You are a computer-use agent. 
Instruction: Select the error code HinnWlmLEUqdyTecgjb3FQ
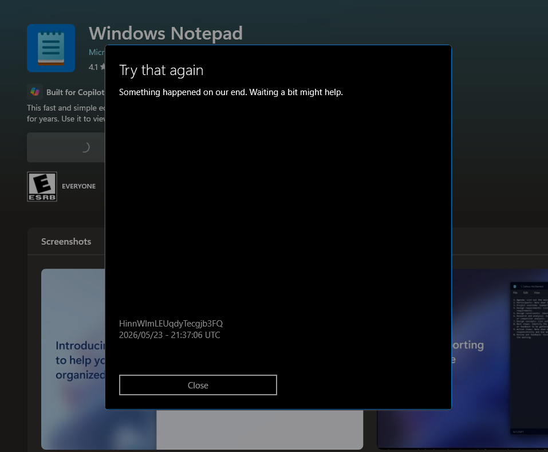coord(171,323)
